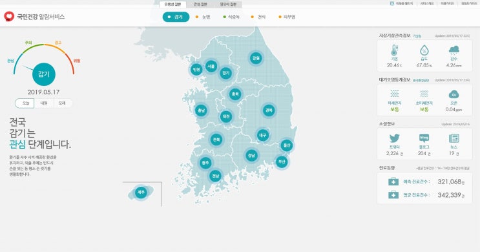This screenshot has width=480, height=252.
Task: Select the 경기 map marker
Action: pyautogui.click(x=225, y=73)
